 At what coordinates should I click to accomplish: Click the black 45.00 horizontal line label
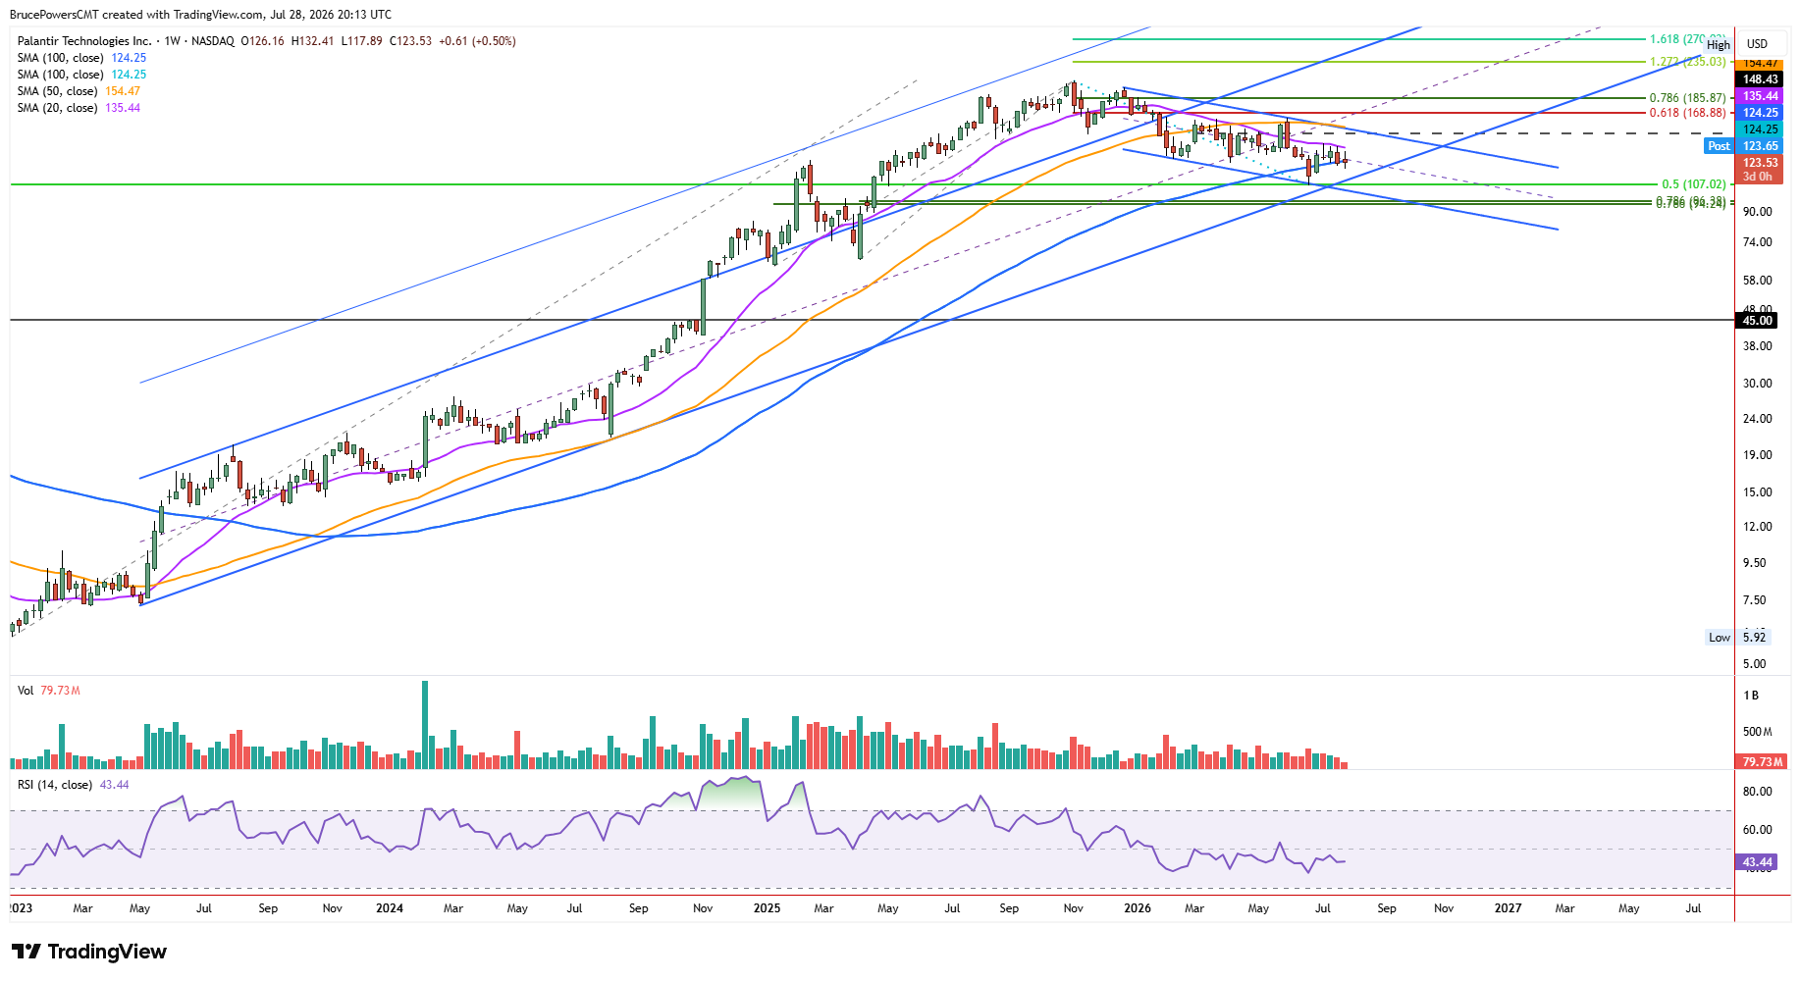coord(1757,321)
